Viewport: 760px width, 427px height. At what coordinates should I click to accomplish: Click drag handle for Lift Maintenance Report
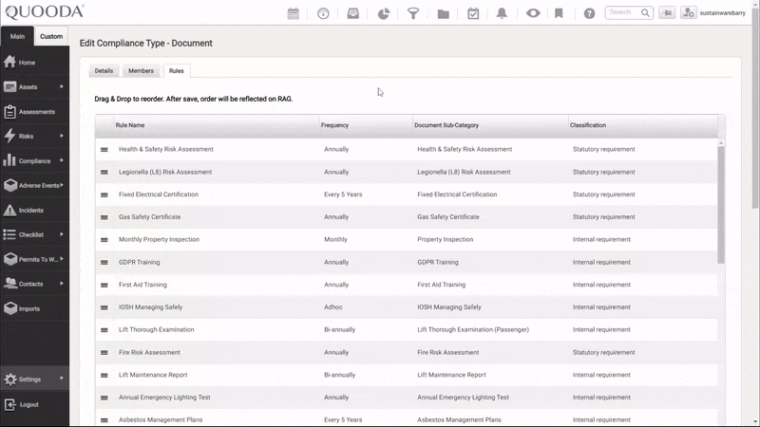pyautogui.click(x=104, y=375)
